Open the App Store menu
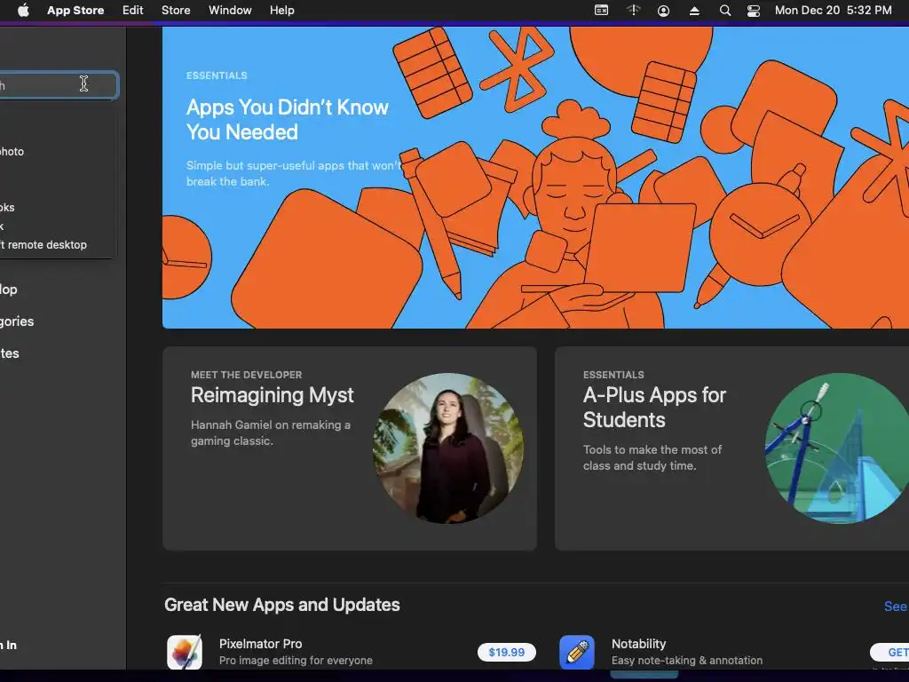This screenshot has width=909, height=682. pos(75,11)
